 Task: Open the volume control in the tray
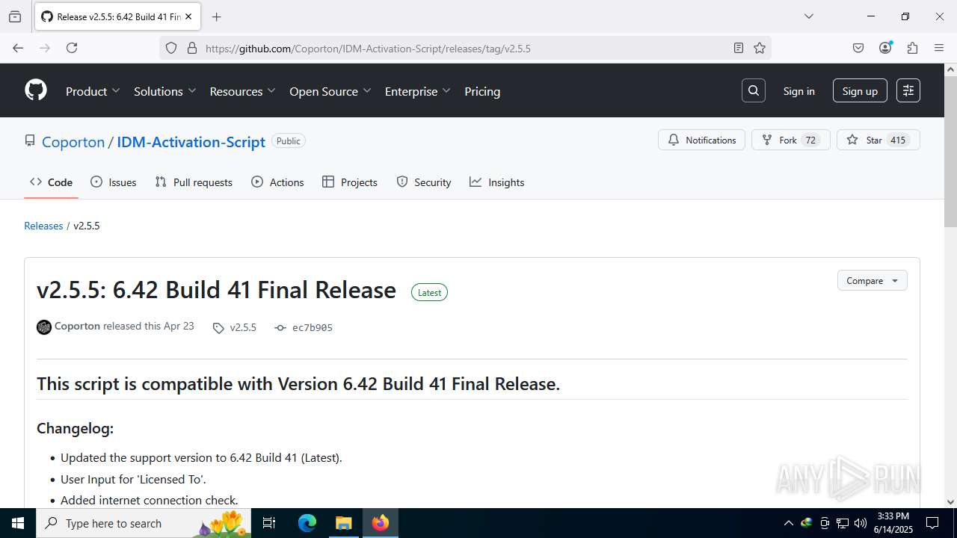coord(861,523)
